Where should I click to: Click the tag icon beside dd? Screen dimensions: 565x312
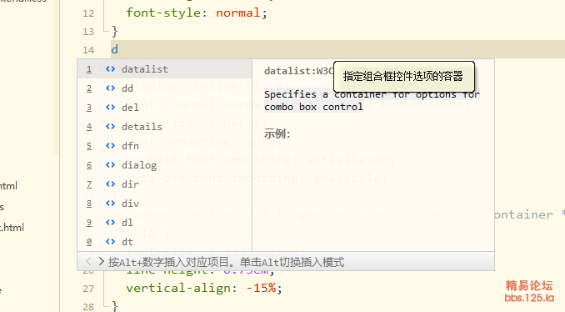tap(110, 88)
